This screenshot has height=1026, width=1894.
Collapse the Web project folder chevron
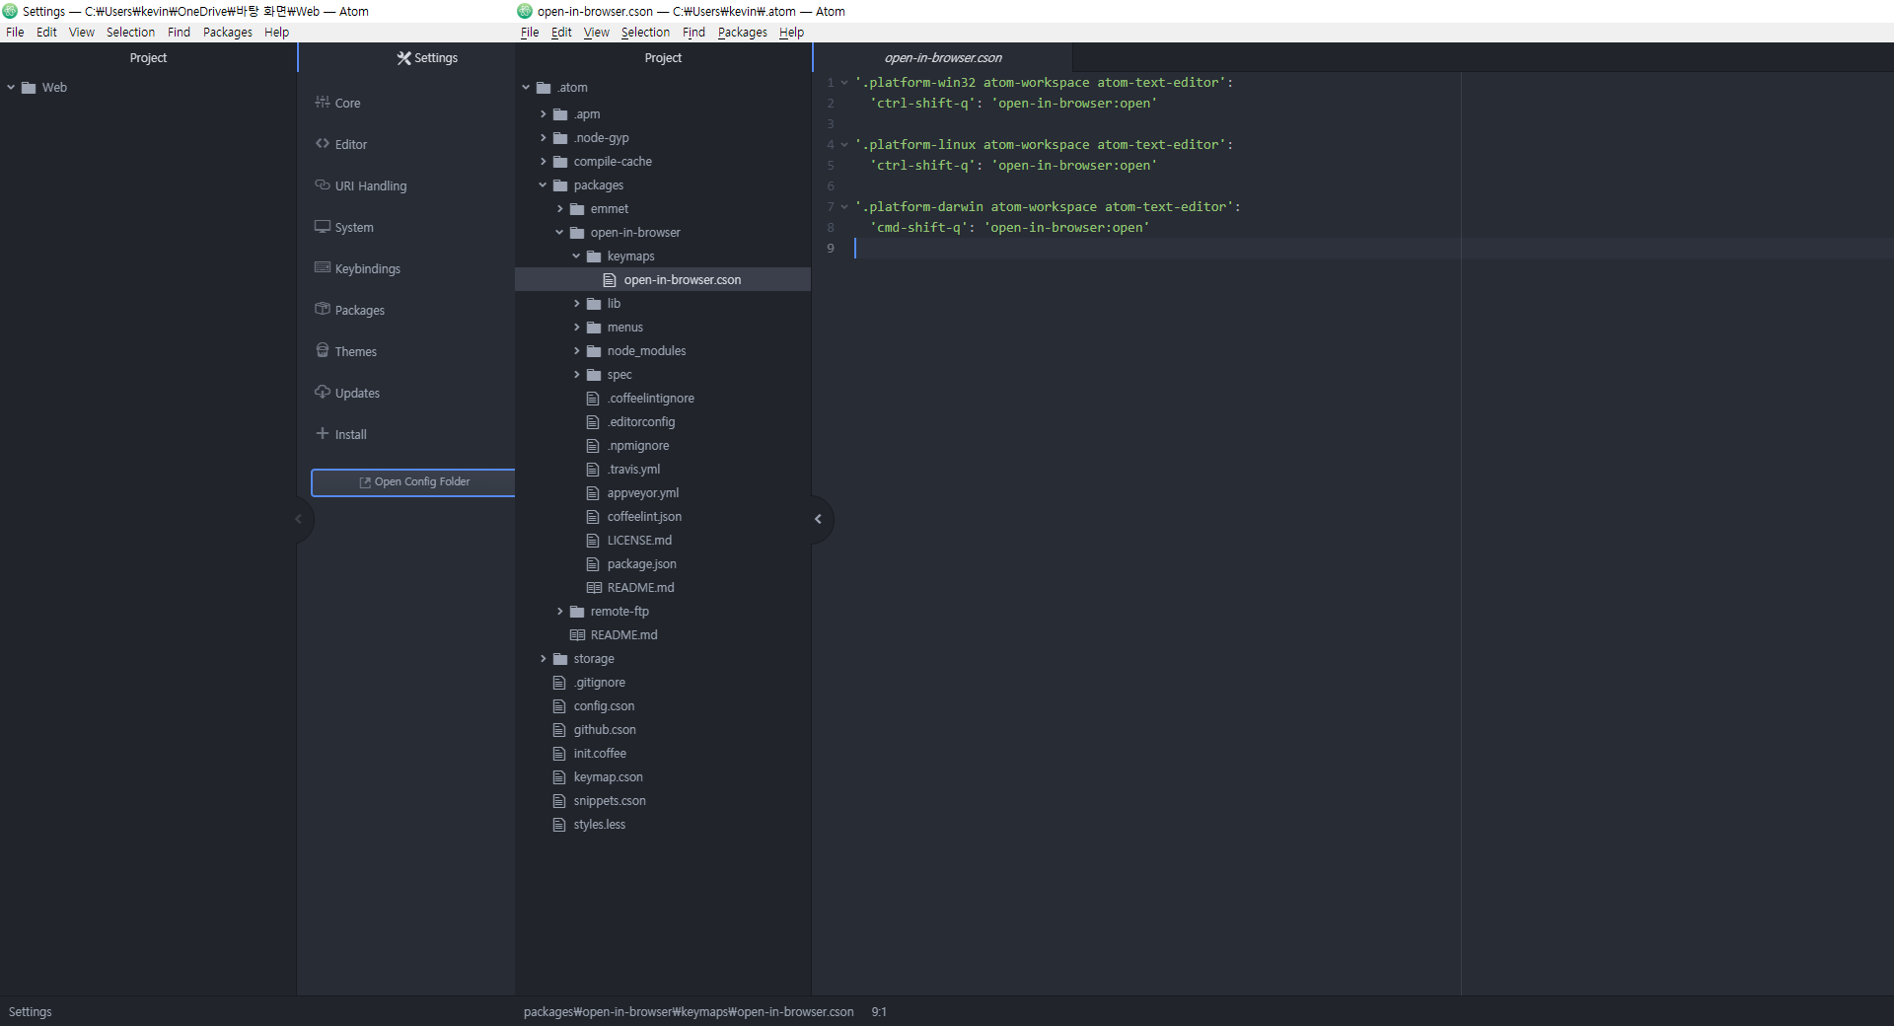pos(11,88)
